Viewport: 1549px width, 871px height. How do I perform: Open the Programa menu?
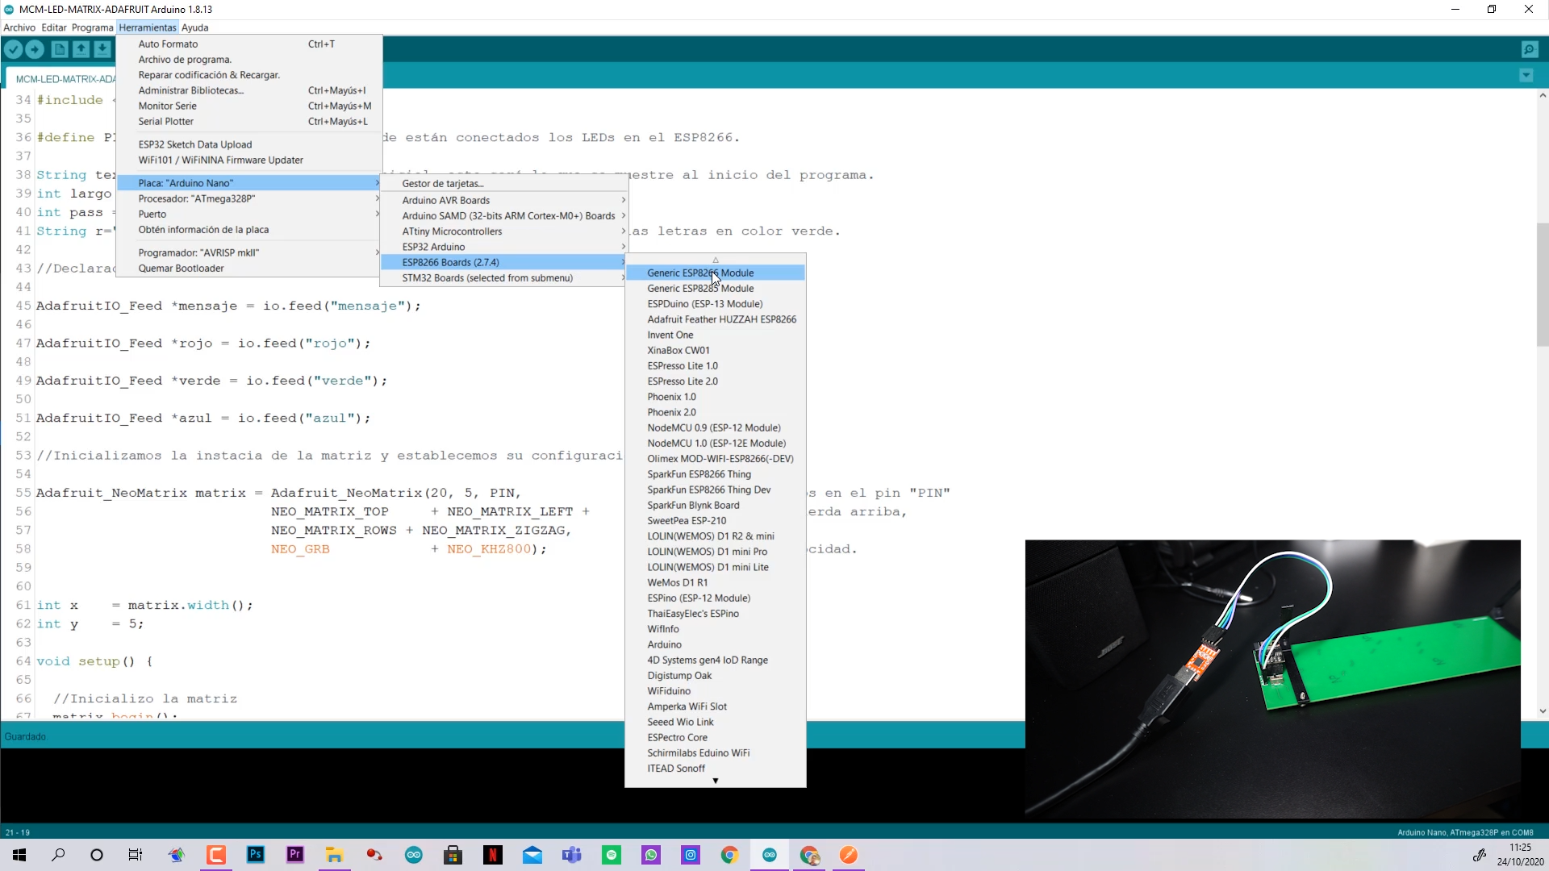[92, 27]
